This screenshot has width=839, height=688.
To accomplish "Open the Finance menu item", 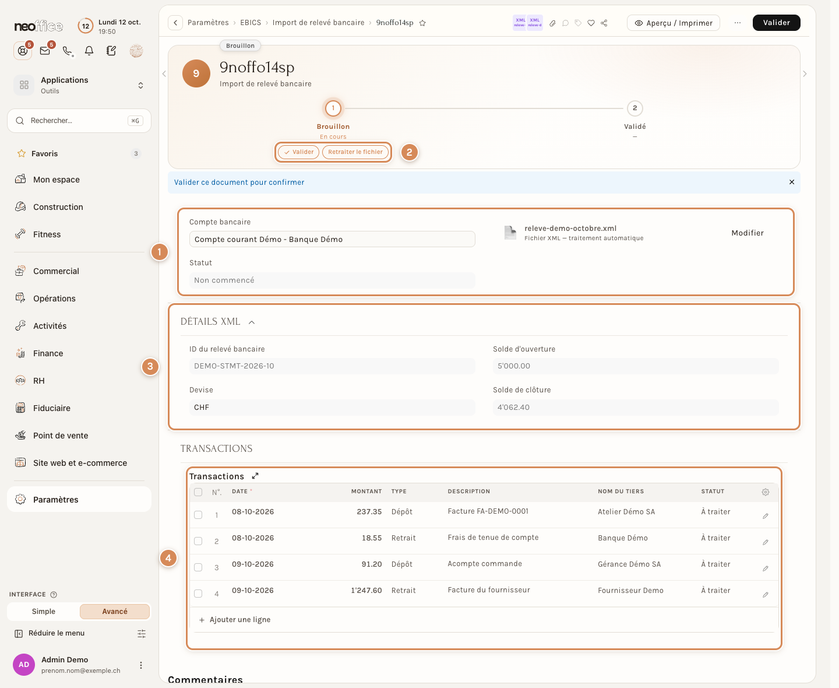I will point(79,353).
